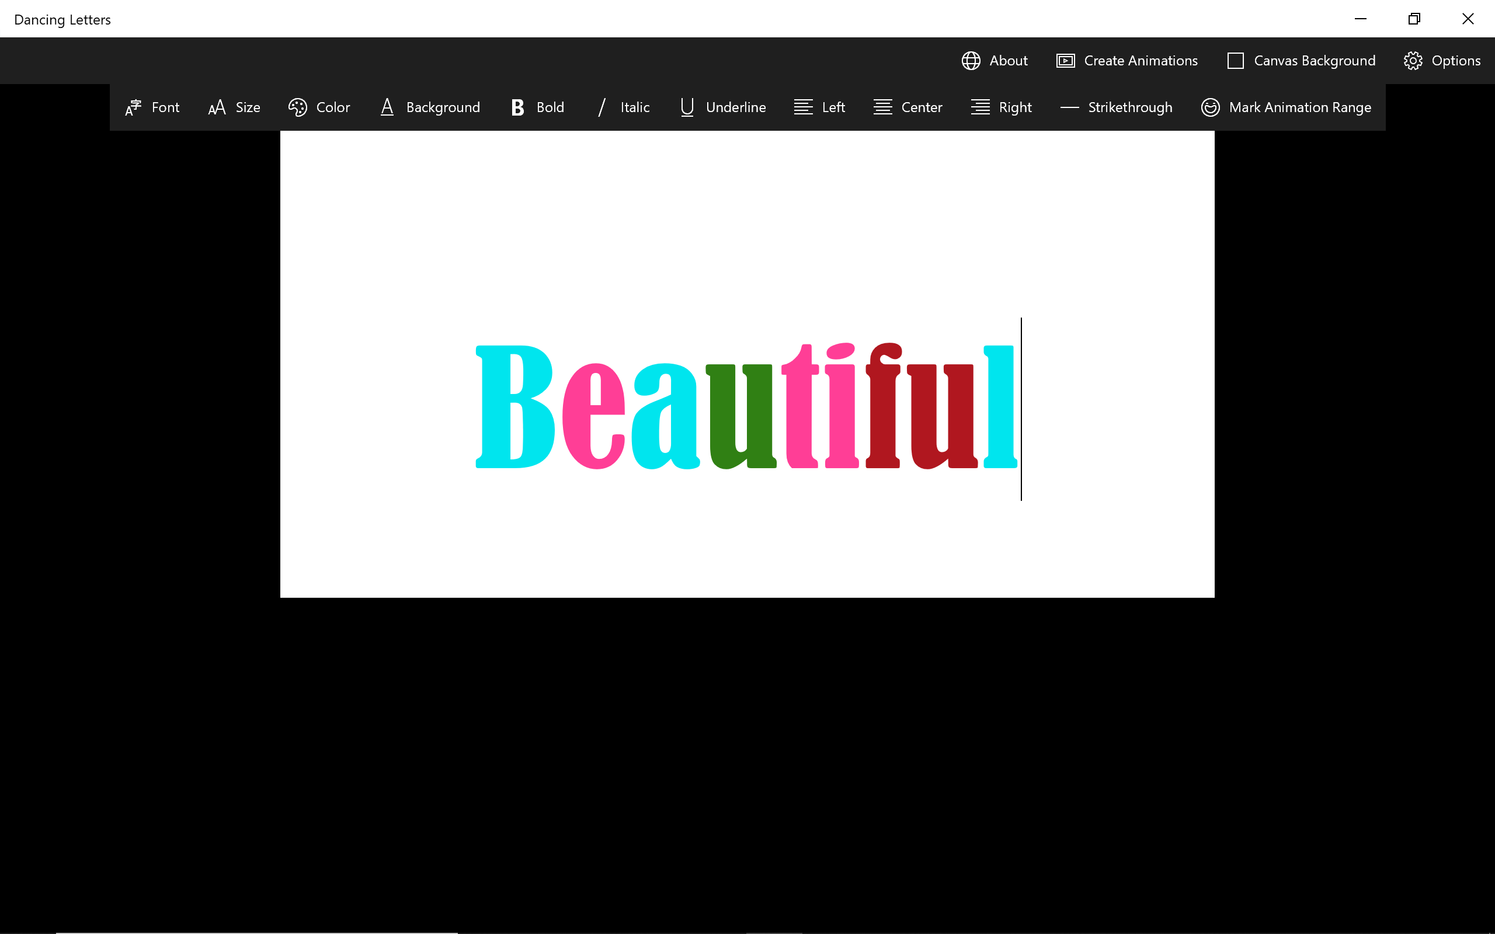Click the Mark Animation Range smiley icon

pos(1209,107)
